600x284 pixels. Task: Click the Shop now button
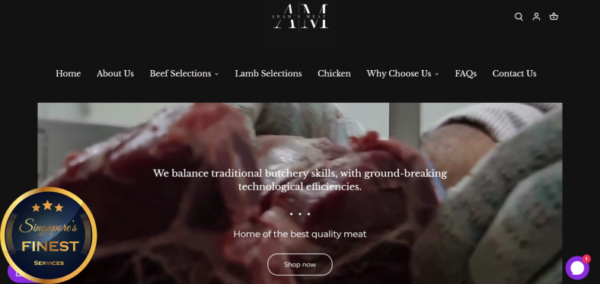300,264
